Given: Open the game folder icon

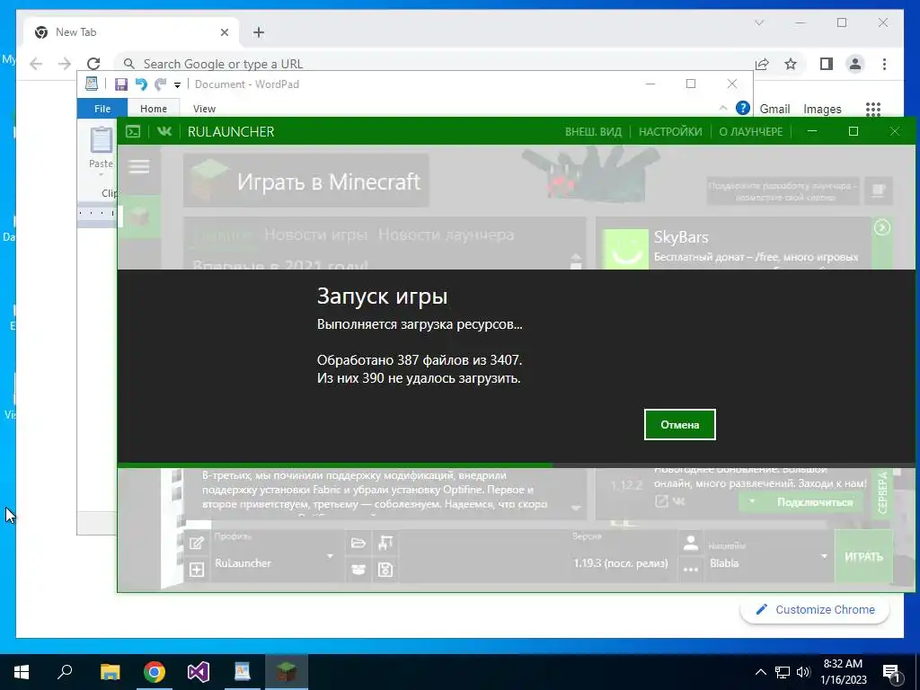Looking at the screenshot, I should pyautogui.click(x=358, y=543).
